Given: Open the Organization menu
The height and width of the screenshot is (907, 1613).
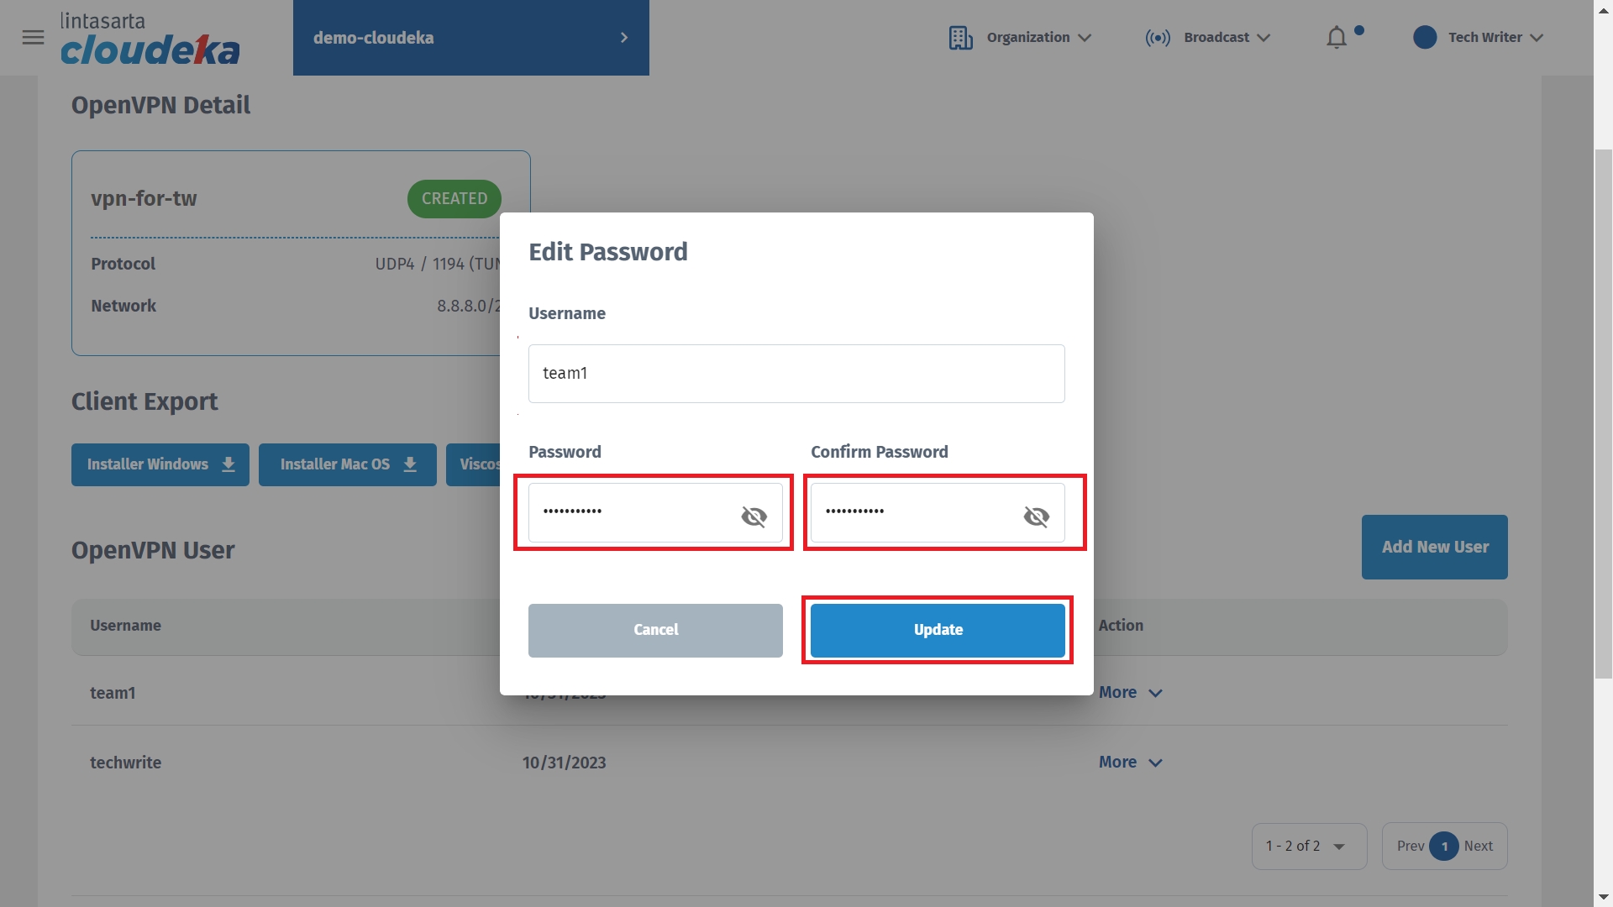Looking at the screenshot, I should point(1038,38).
